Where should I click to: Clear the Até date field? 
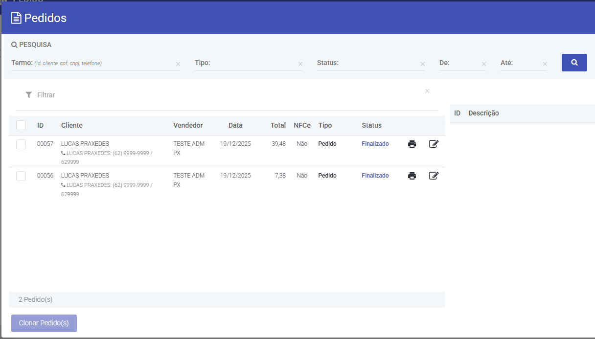click(545, 64)
